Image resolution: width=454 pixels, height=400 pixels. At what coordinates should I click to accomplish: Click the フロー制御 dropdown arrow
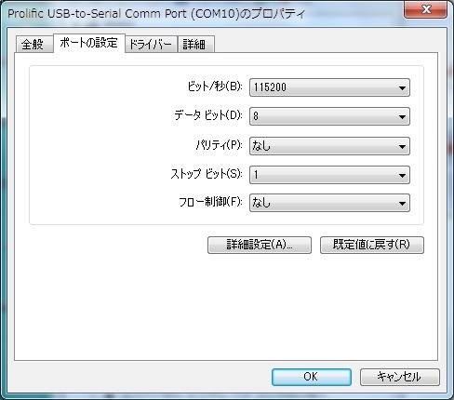tap(402, 203)
